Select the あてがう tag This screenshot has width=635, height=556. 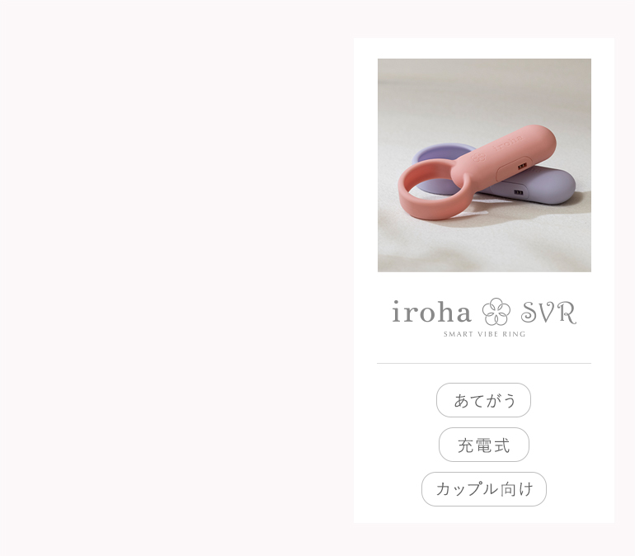[483, 400]
